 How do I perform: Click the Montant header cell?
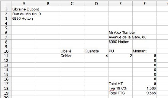click(x=145, y=51)
